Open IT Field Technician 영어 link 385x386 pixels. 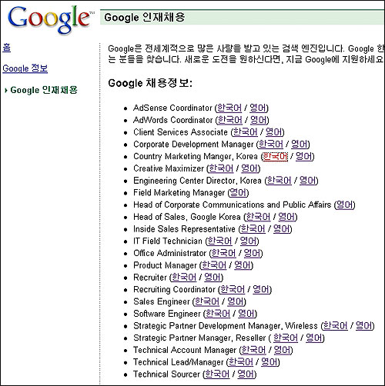click(x=248, y=241)
